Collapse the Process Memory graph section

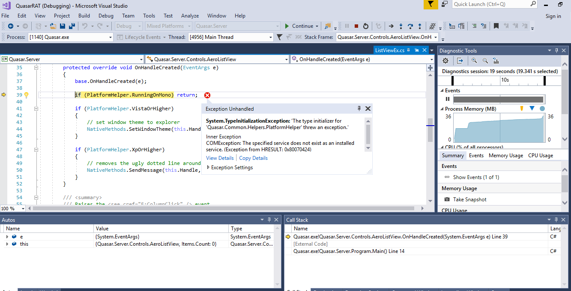coord(442,109)
